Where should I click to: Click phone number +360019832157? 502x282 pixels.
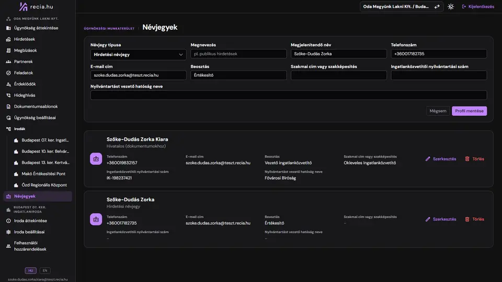pos(122,163)
